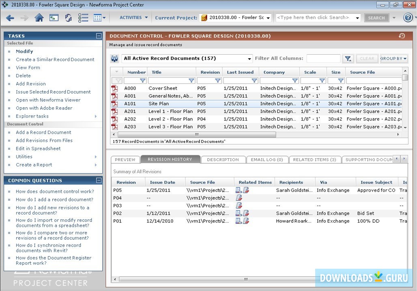This screenshot has width=417, height=291.
Task: Collapse the Tasks panel
Action: click(99, 36)
